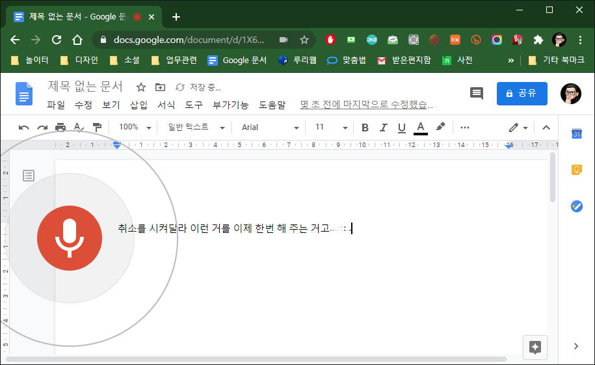595x365 pixels.
Task: Click the Undo arrow in toolbar
Action: point(23,128)
